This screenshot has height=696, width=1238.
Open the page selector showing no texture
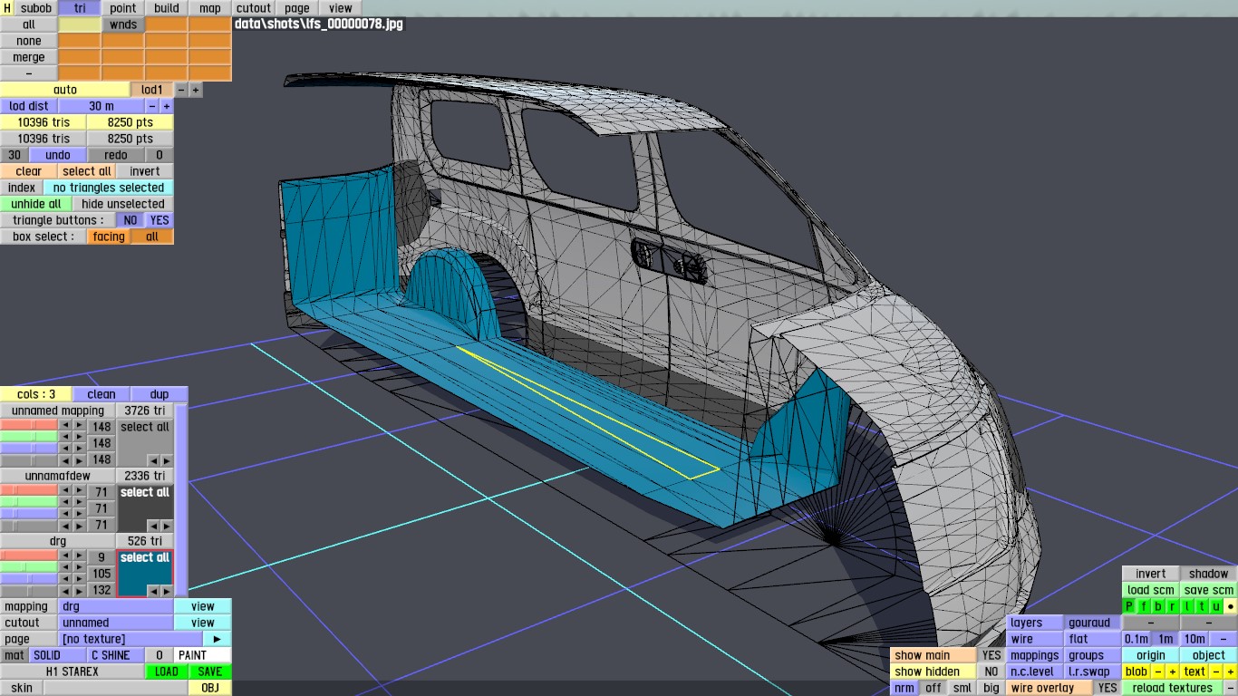point(130,639)
